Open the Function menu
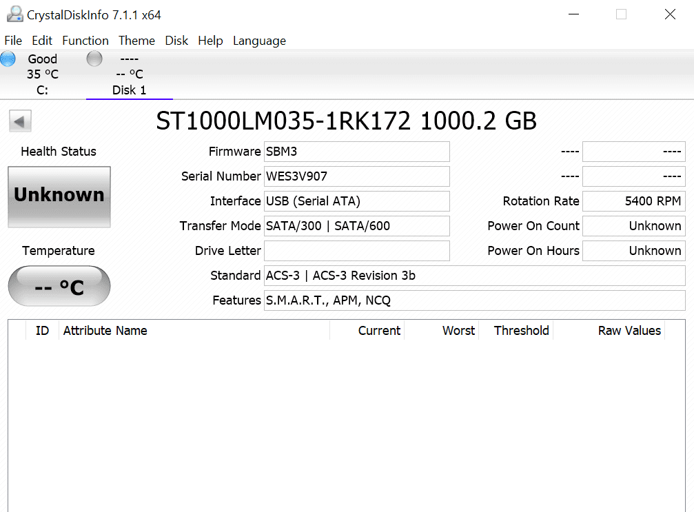 coord(85,41)
